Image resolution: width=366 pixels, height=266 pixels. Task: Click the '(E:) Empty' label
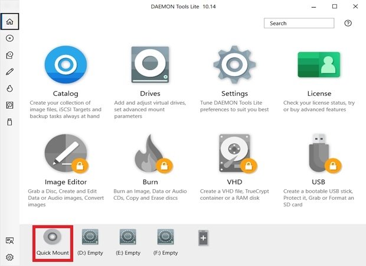[x=128, y=252]
